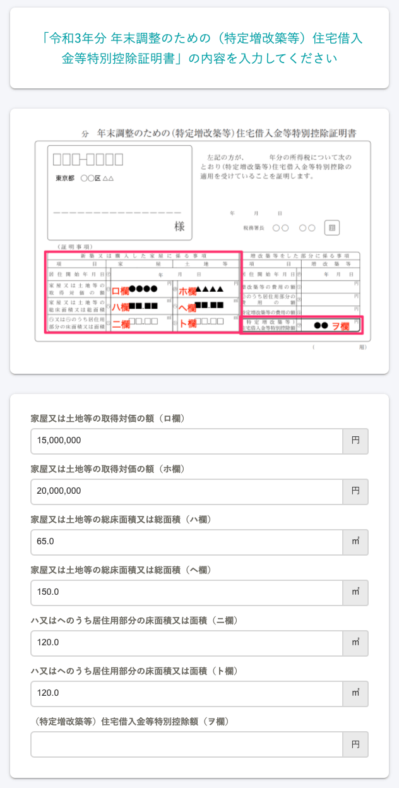Click the empty ヲ欄 deduction amount field

(x=186, y=744)
